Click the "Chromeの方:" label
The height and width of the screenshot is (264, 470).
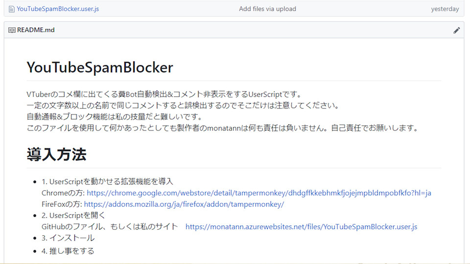click(63, 193)
